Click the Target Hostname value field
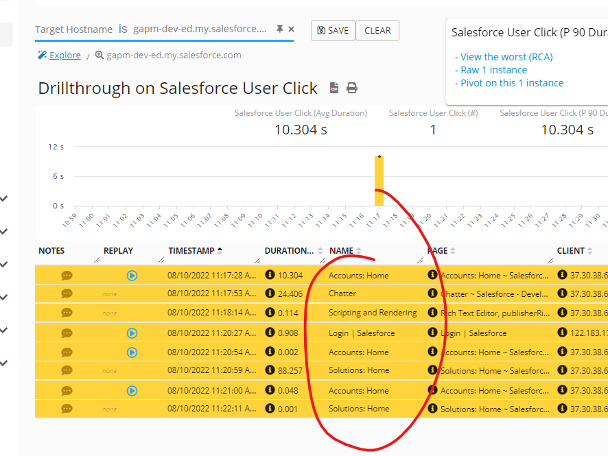This screenshot has width=608, height=456. pyautogui.click(x=200, y=29)
